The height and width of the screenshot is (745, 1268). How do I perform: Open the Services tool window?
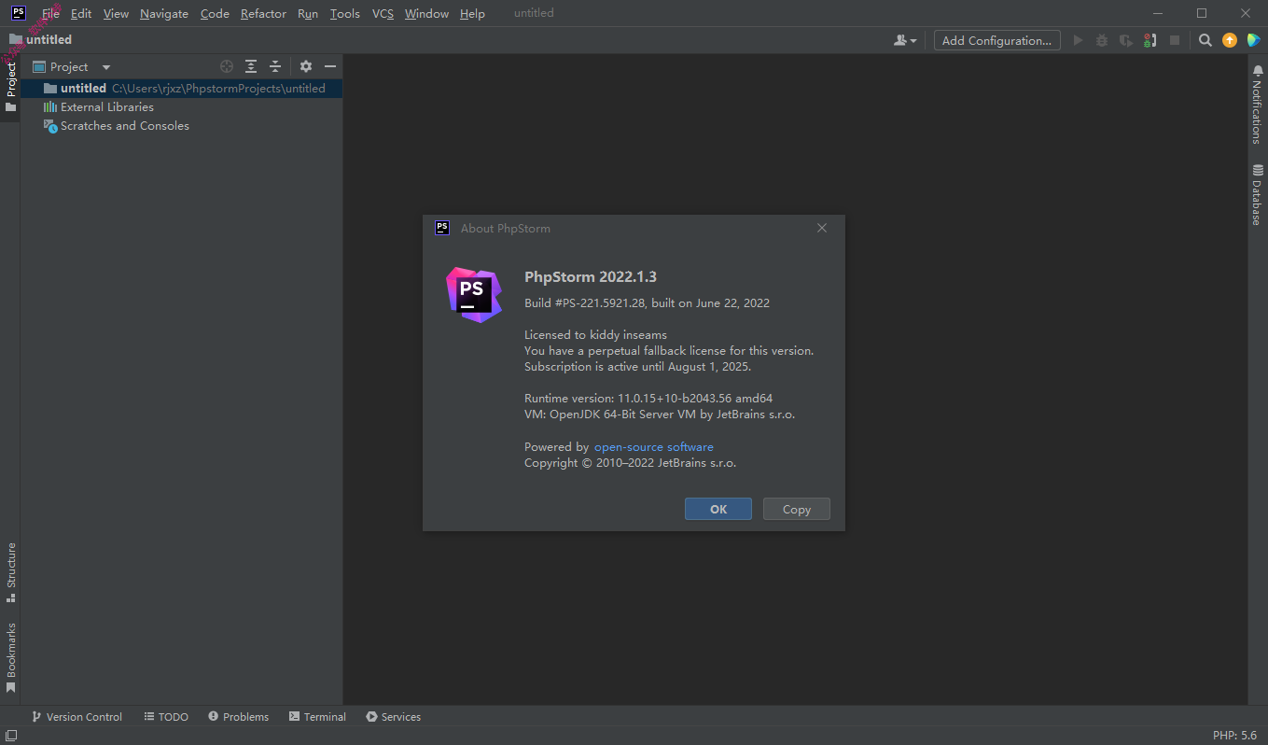(x=394, y=717)
